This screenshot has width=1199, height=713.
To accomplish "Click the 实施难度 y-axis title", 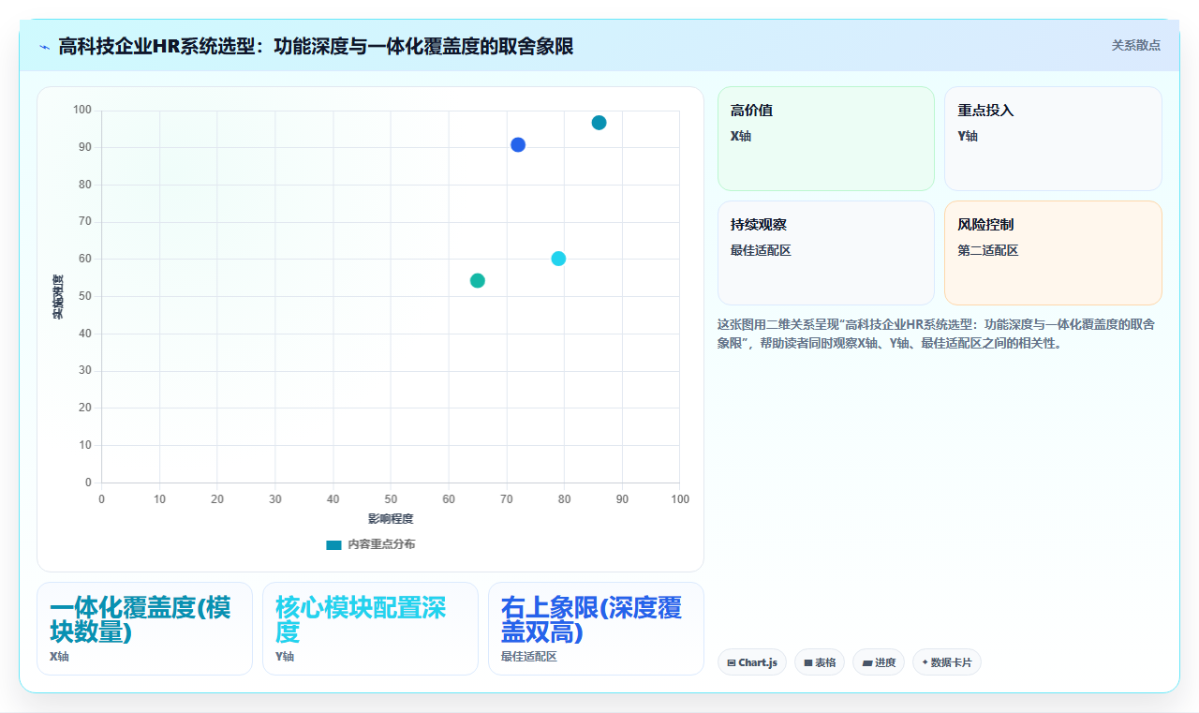I will pos(57,297).
